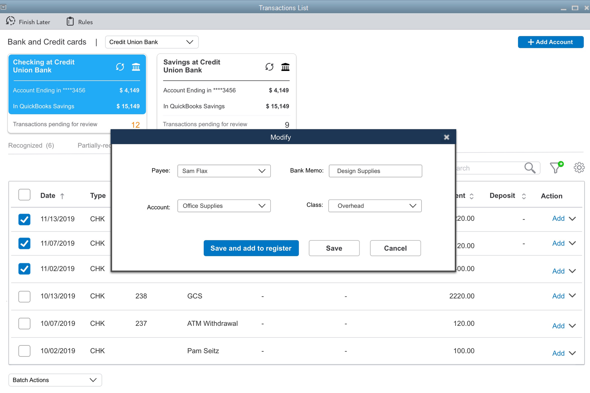The height and width of the screenshot is (393, 590).
Task: Click the search magnifier icon
Action: pyautogui.click(x=530, y=168)
